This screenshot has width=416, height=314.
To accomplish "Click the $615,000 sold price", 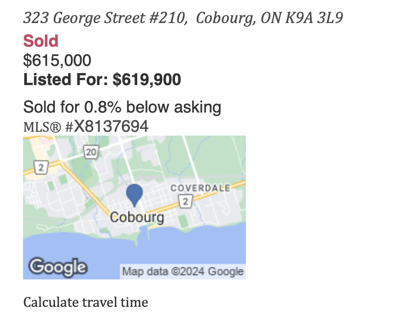I will (x=57, y=60).
